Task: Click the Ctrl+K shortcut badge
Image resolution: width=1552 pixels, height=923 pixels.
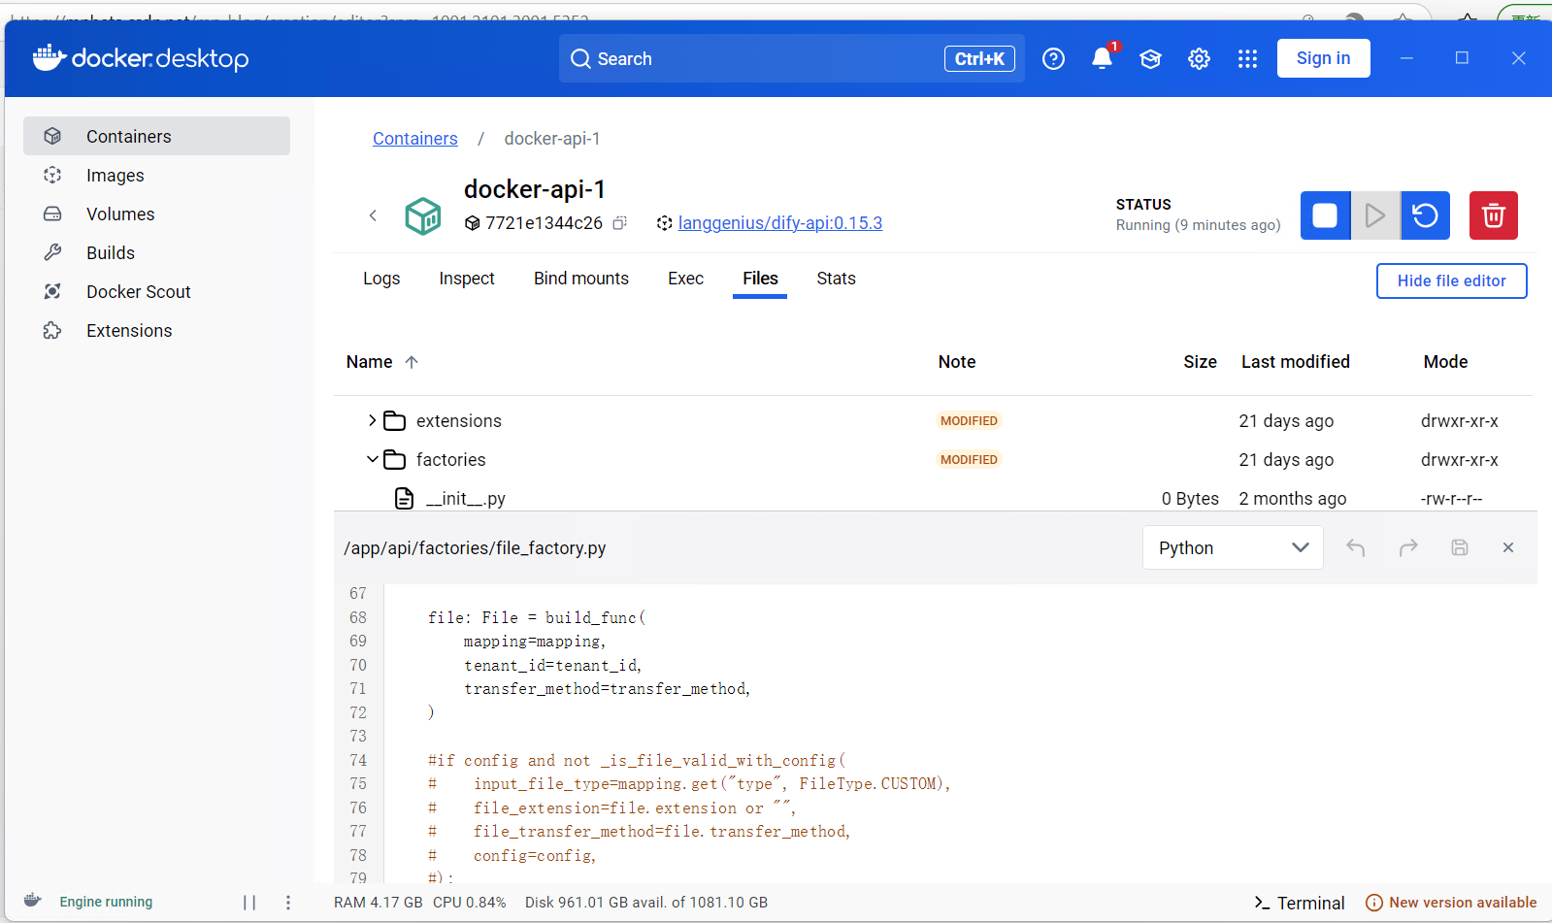Action: pos(979,58)
